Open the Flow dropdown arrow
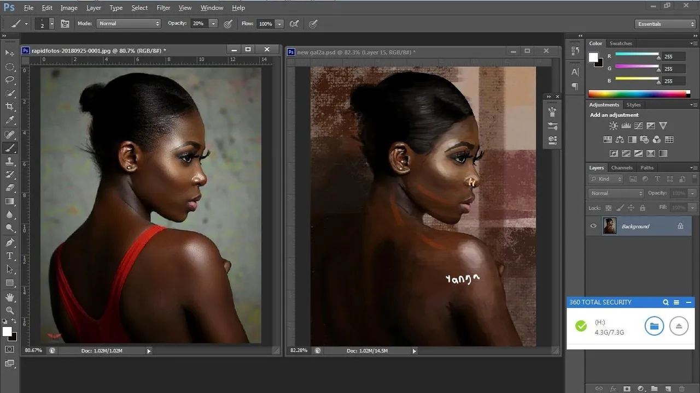700x393 pixels. (279, 23)
